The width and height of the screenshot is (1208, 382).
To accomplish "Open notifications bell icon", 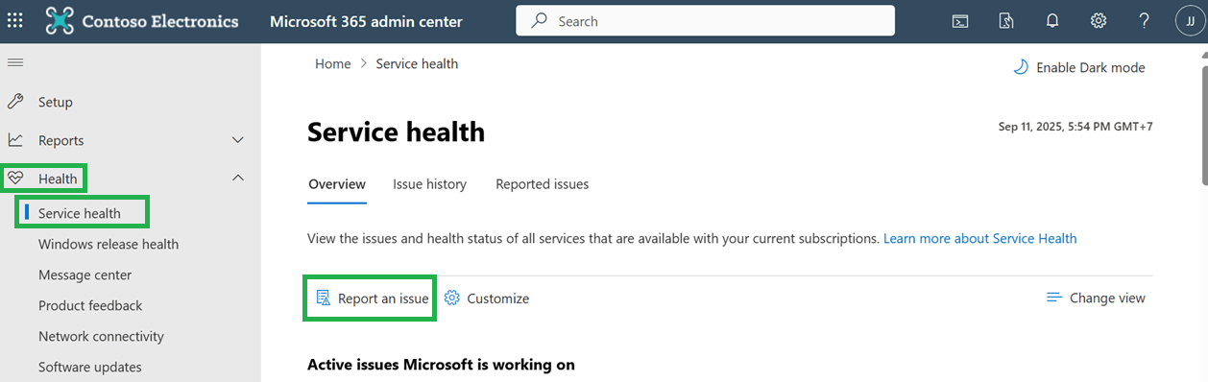I will (x=1052, y=21).
